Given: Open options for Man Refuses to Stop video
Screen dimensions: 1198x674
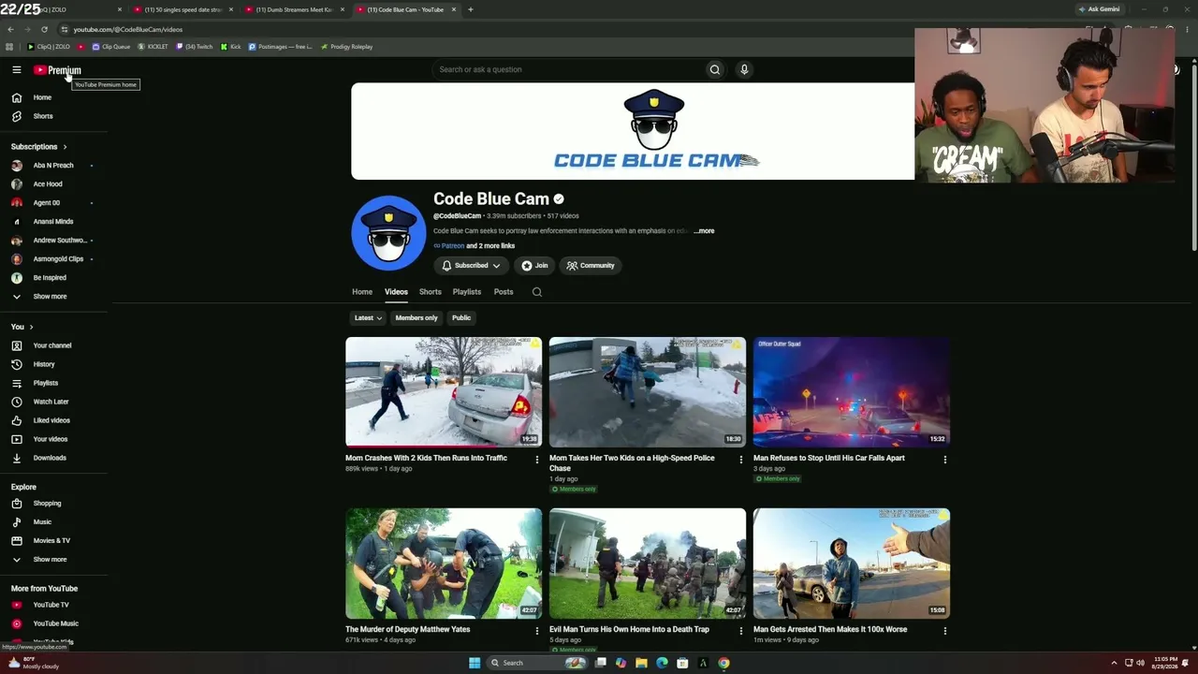Looking at the screenshot, I should (945, 460).
